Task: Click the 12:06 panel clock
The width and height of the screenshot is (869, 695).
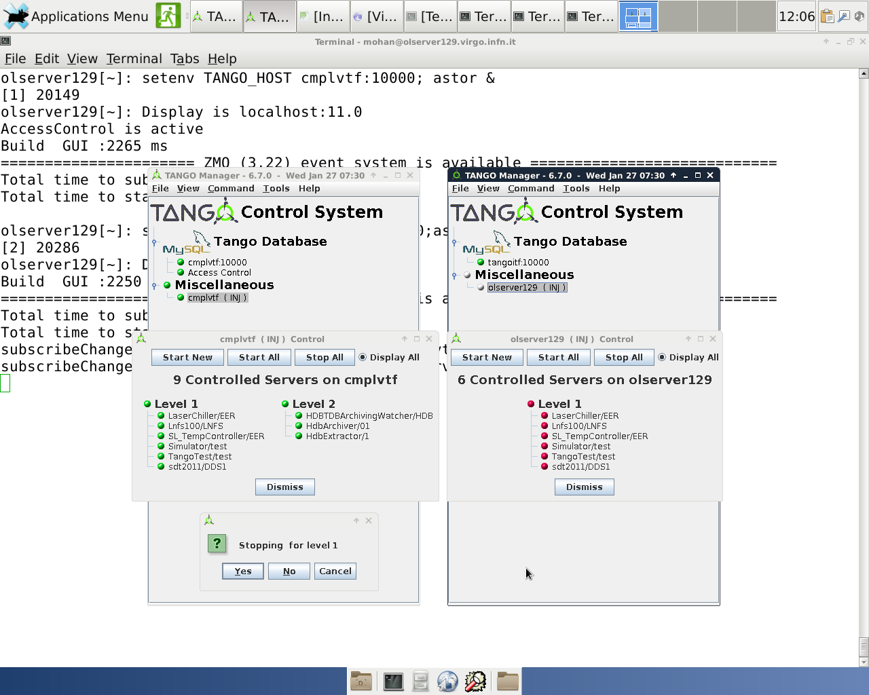Action: click(x=797, y=16)
